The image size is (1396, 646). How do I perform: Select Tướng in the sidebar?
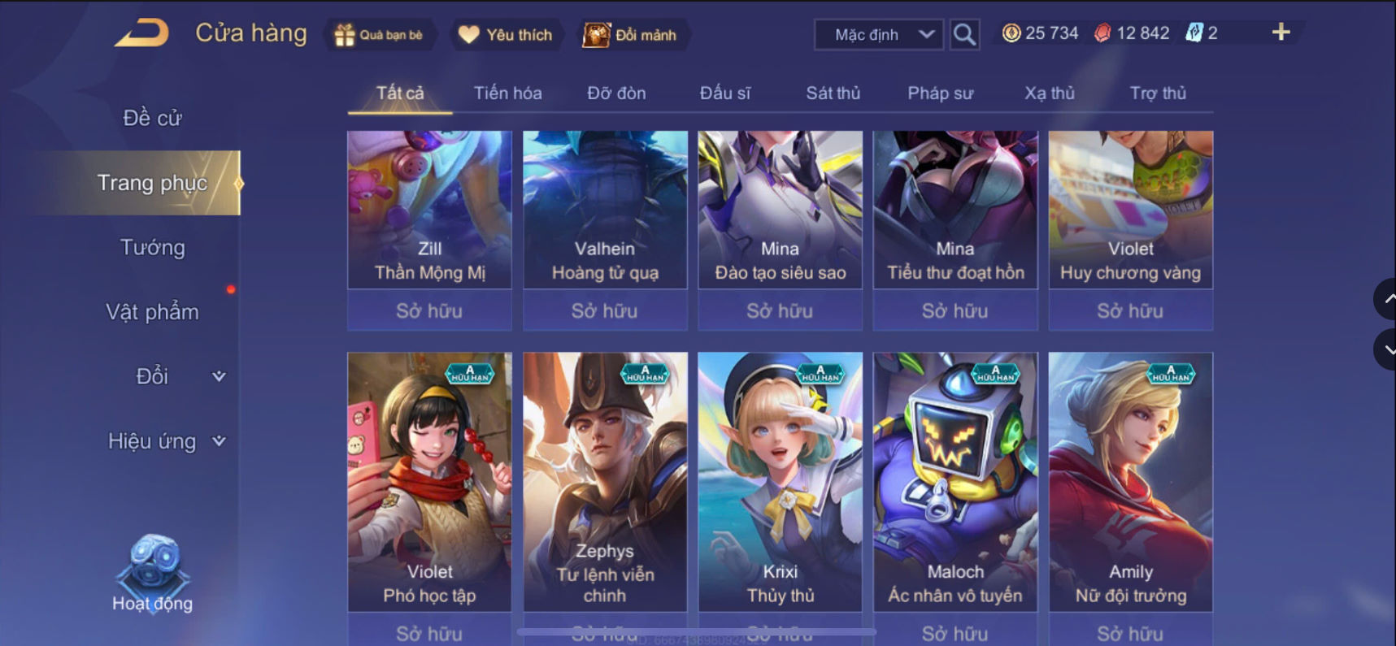[x=152, y=247]
